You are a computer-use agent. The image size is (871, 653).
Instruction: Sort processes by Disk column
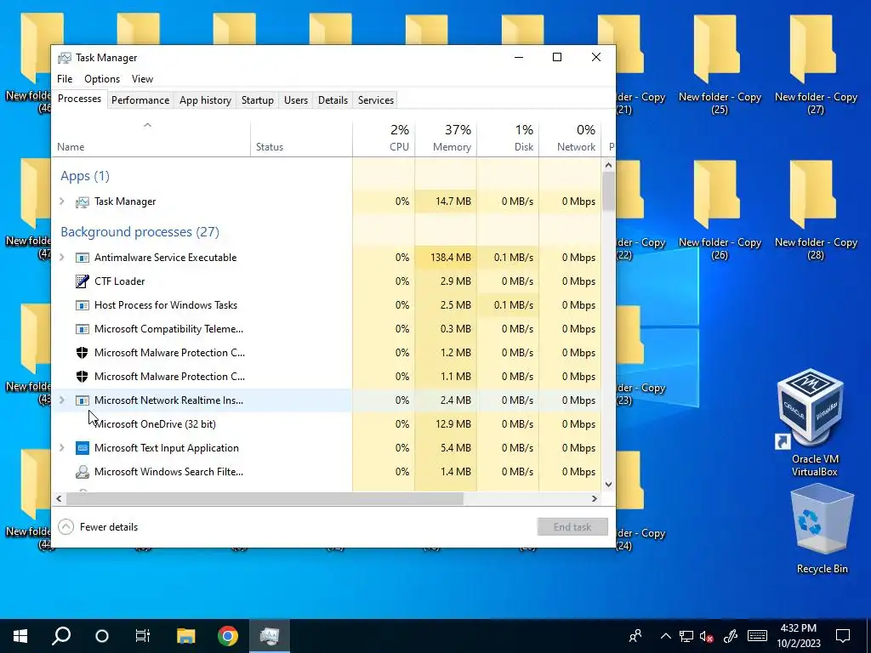(508, 139)
